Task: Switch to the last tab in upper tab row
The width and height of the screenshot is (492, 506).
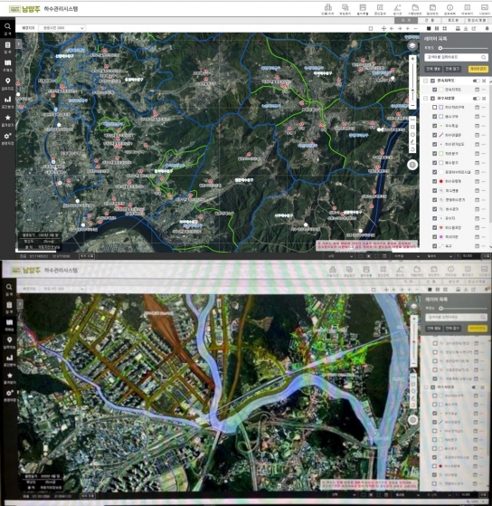Action: pos(477,20)
